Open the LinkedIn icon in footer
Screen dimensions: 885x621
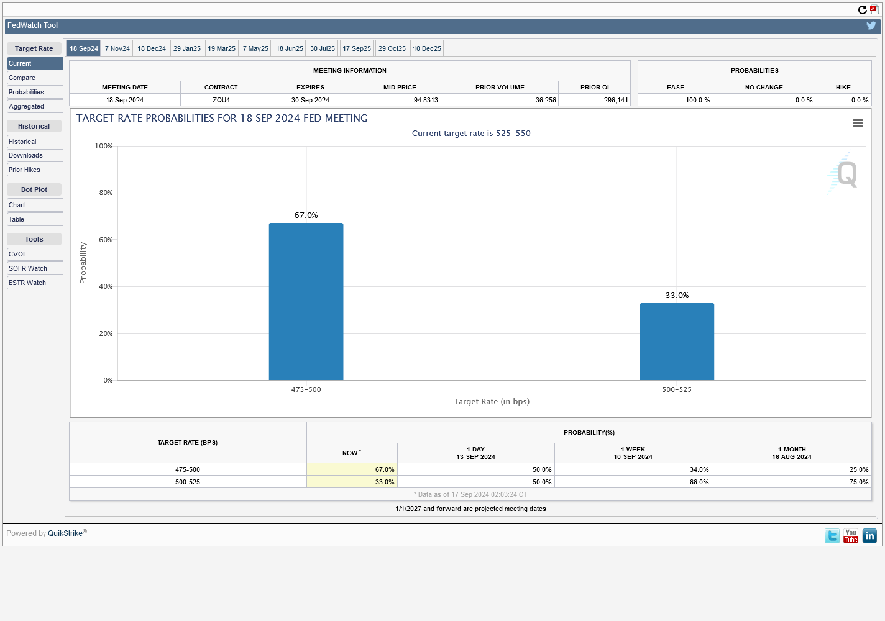coord(869,536)
